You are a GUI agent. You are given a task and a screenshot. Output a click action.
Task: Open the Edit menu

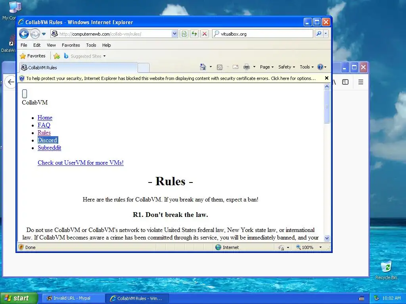(37, 45)
